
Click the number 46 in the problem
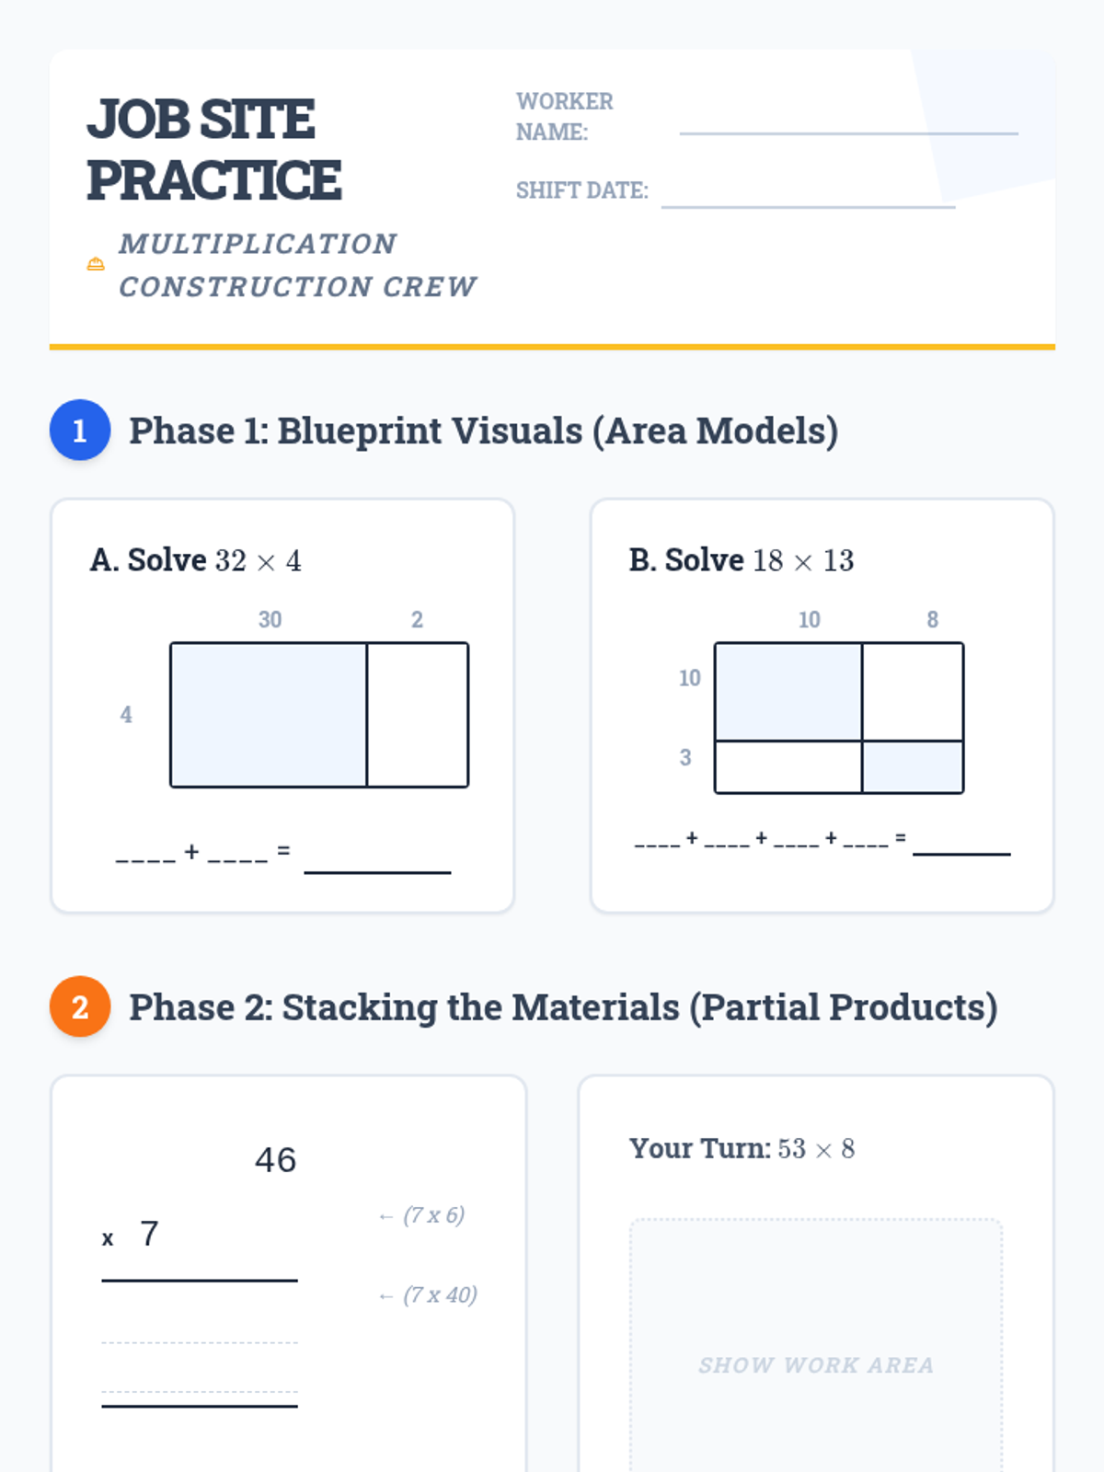tap(275, 1160)
